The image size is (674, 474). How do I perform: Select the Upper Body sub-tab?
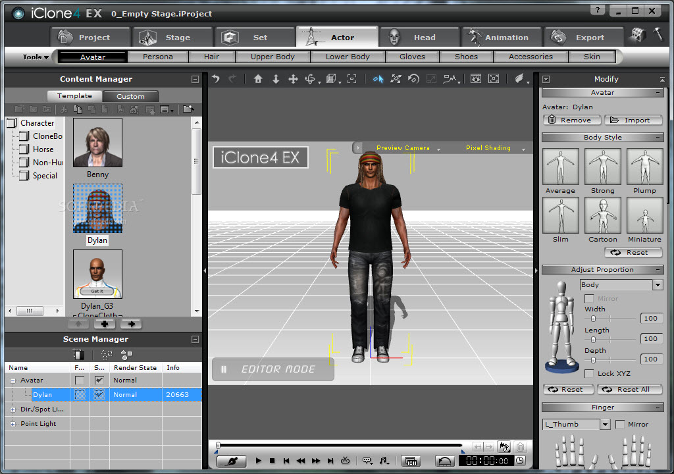[272, 57]
